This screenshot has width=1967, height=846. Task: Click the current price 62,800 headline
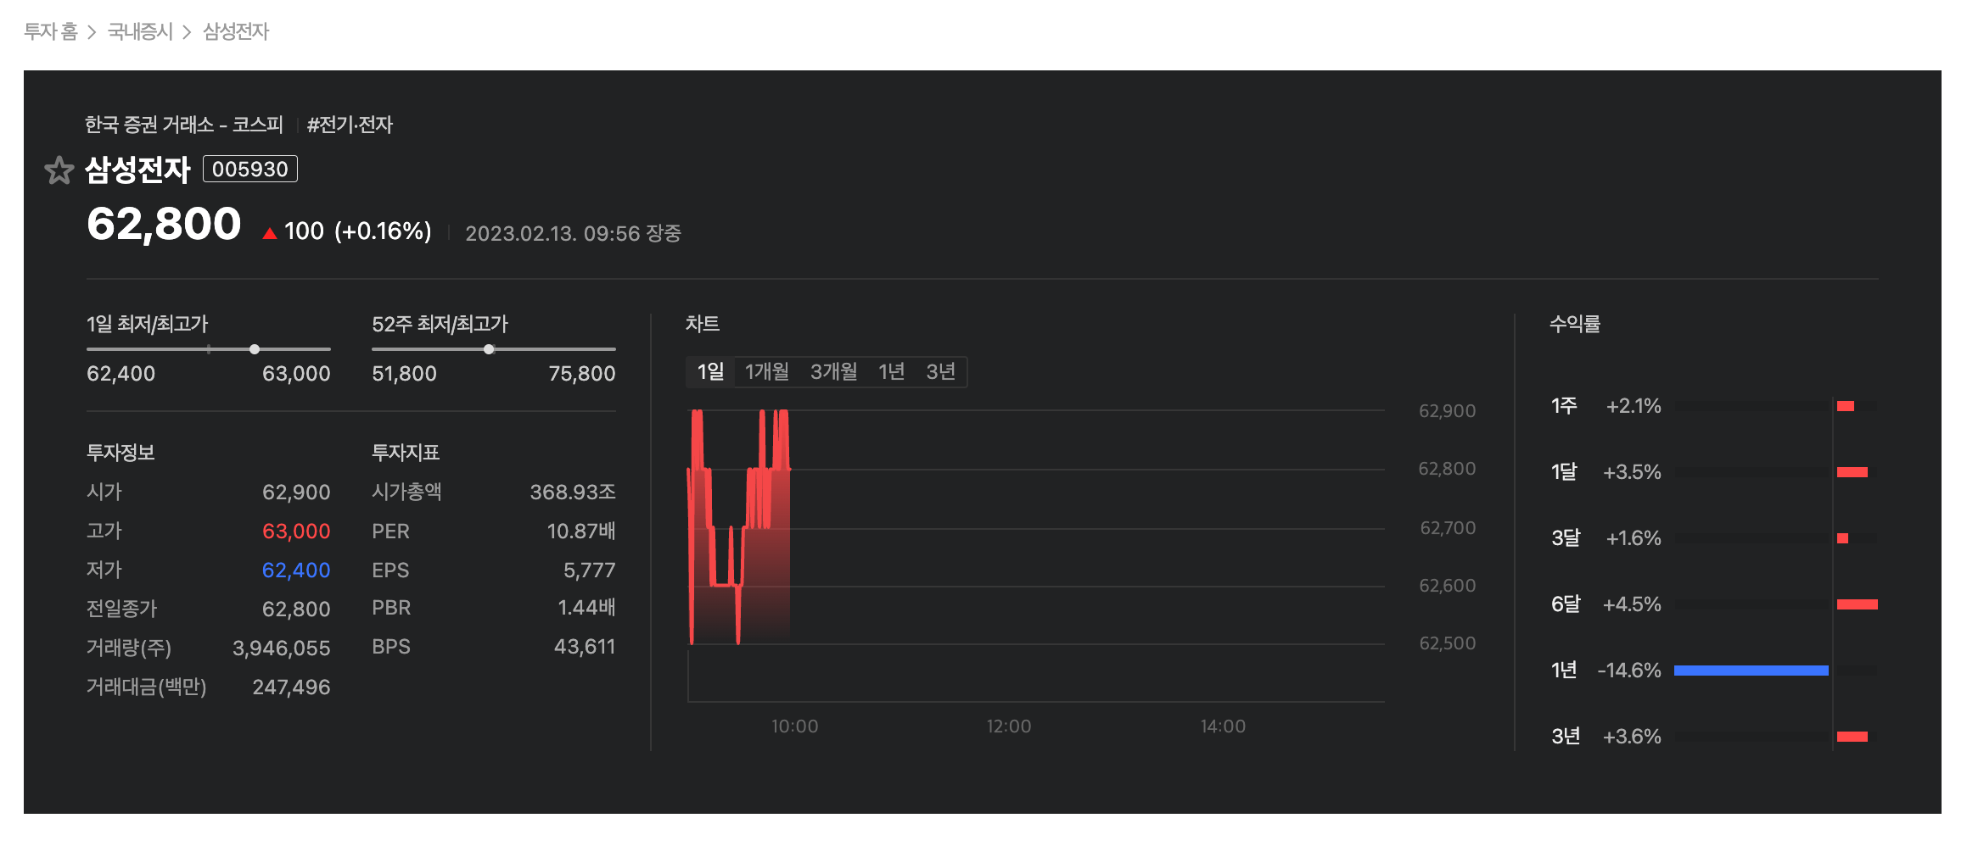click(x=164, y=225)
